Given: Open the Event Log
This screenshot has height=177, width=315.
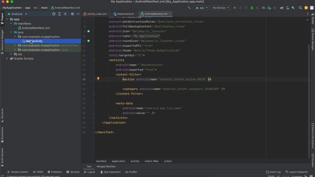Looking at the screenshot, I should click(273, 172).
